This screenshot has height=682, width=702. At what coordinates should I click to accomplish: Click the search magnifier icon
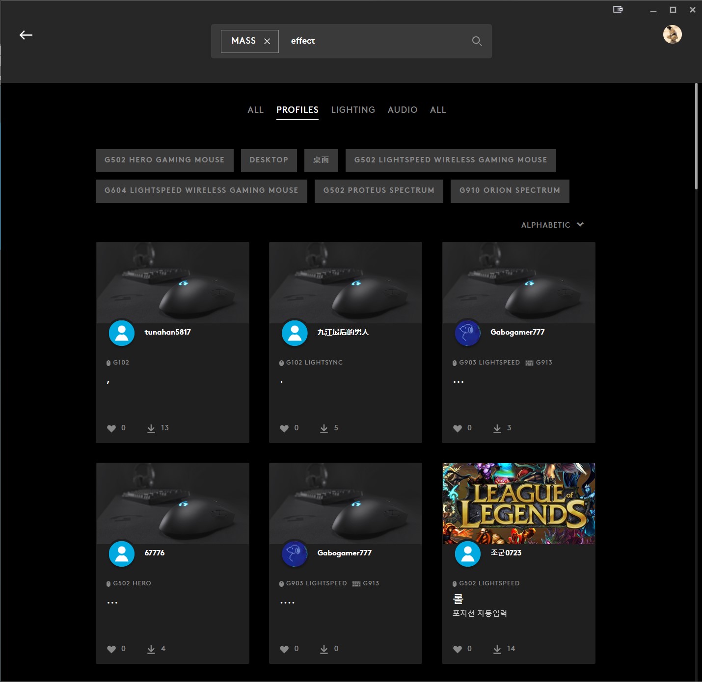tap(476, 41)
